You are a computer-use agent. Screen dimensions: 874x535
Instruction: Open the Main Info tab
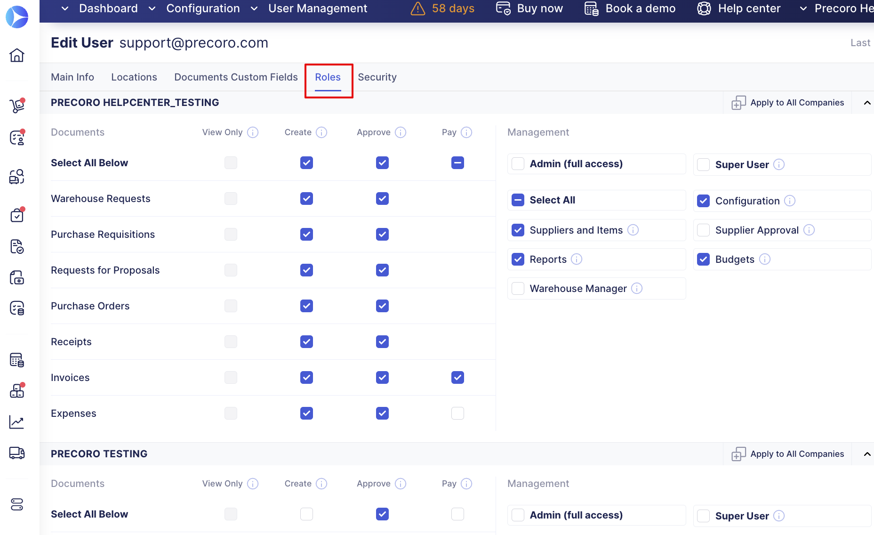[72, 77]
